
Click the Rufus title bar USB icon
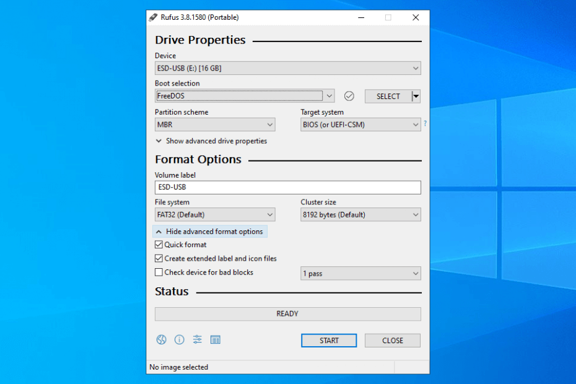point(153,17)
